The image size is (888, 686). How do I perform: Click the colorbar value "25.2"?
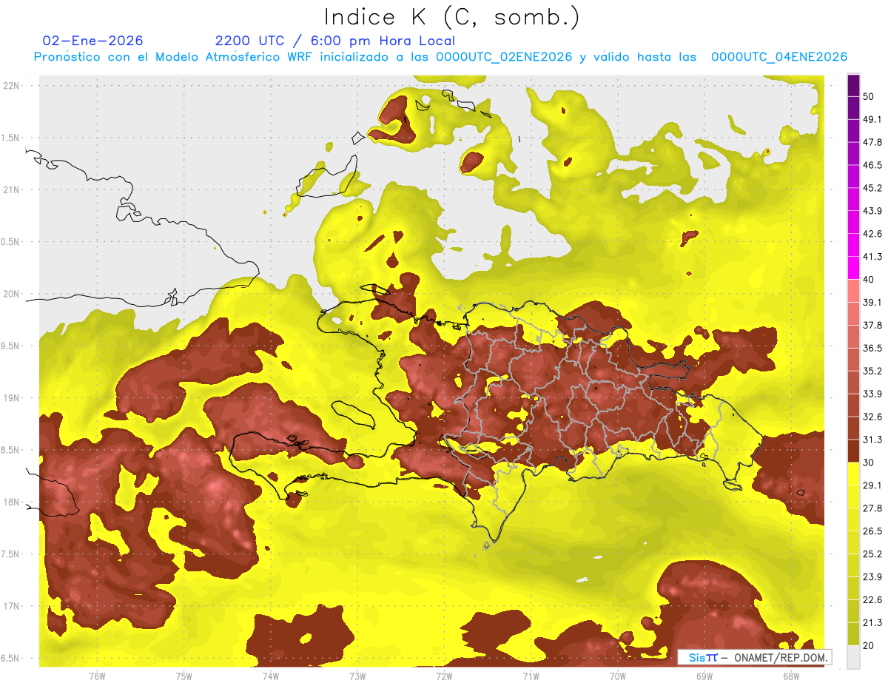872,554
